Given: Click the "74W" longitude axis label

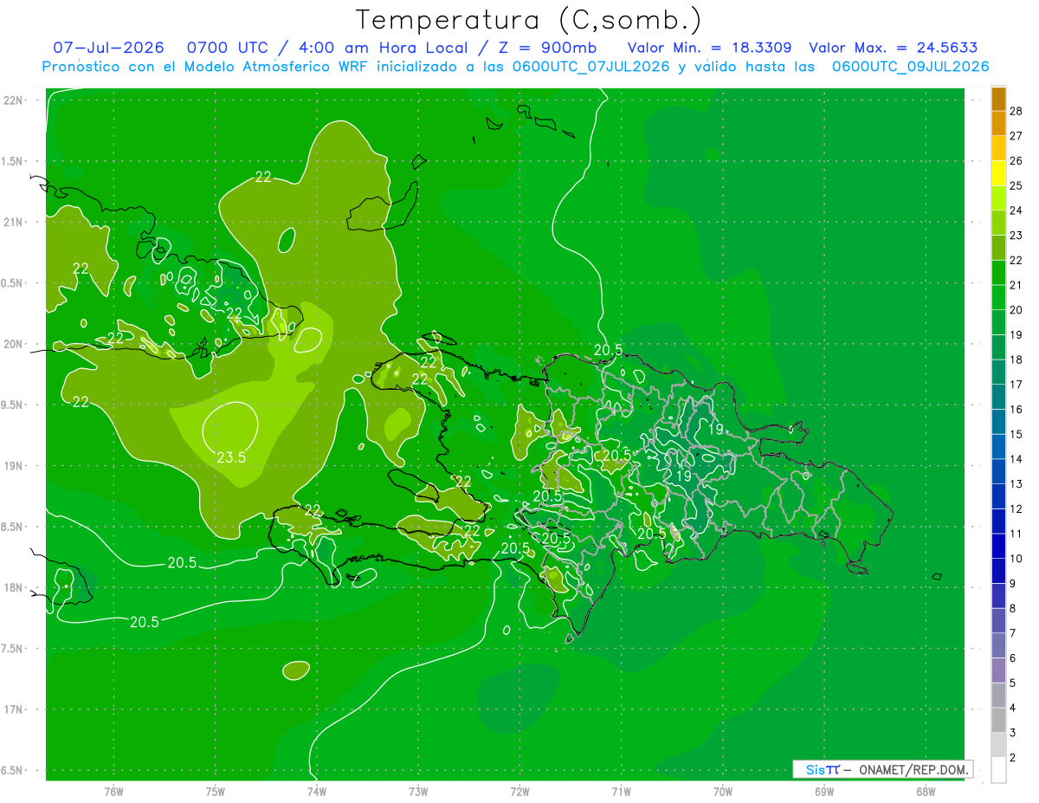Looking at the screenshot, I should click(x=316, y=791).
